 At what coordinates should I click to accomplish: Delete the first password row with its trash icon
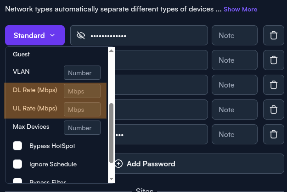pyautogui.click(x=274, y=35)
